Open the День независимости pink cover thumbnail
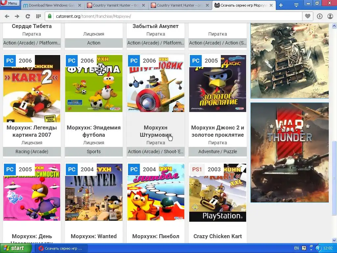The image size is (337, 253). [x=32, y=192]
